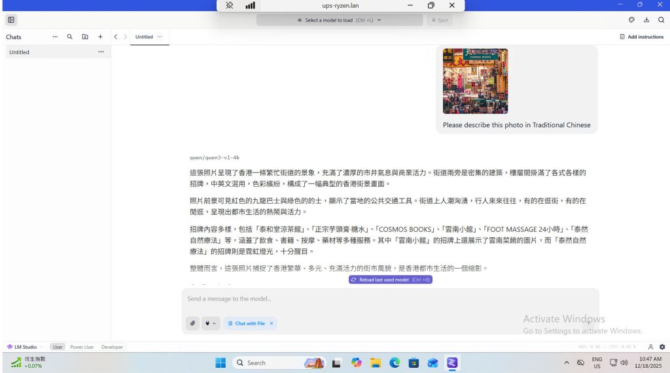Open app settings gear in status bar
The width and height of the screenshot is (670, 373).
[x=662, y=347]
